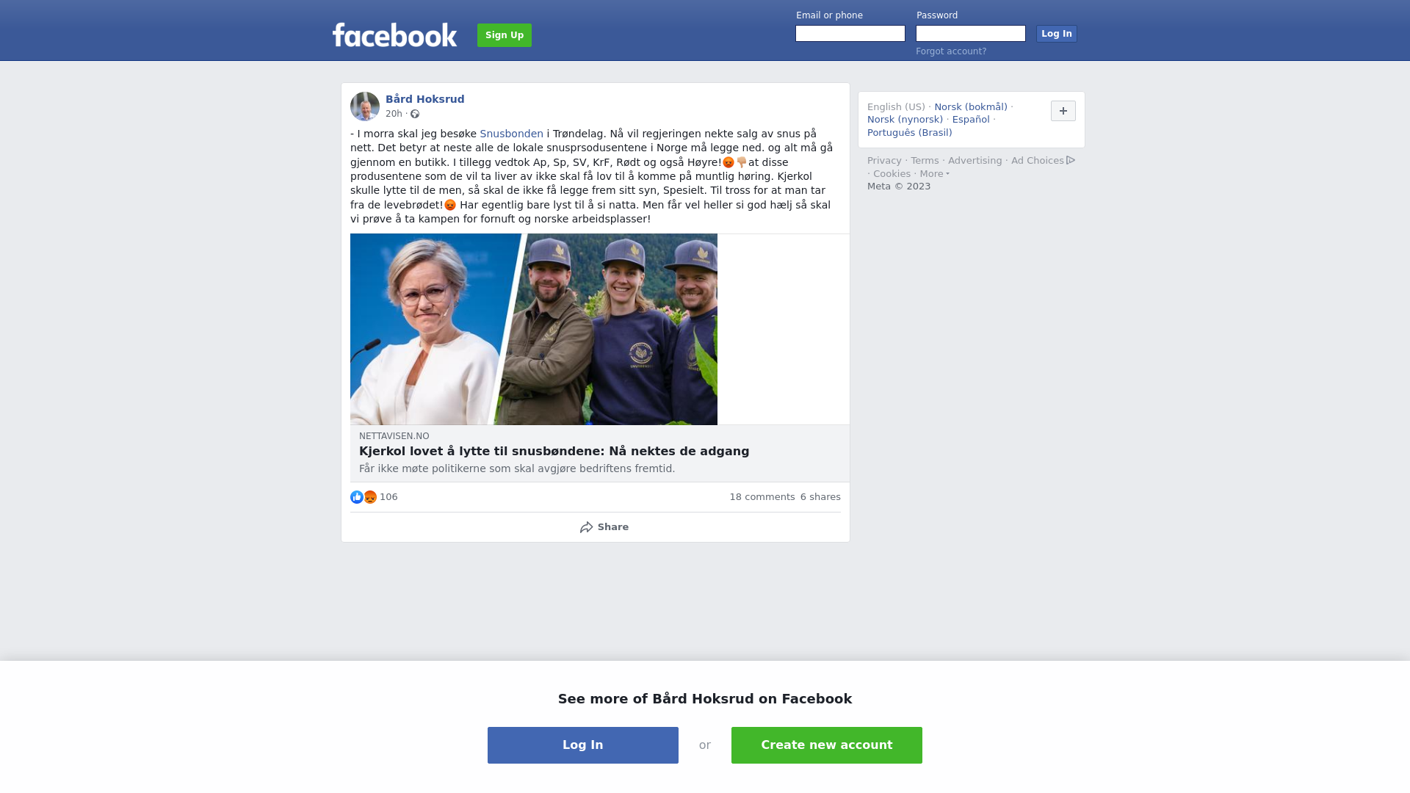The width and height of the screenshot is (1410, 793).
Task: Click the Facebook logo
Action: coord(394,35)
